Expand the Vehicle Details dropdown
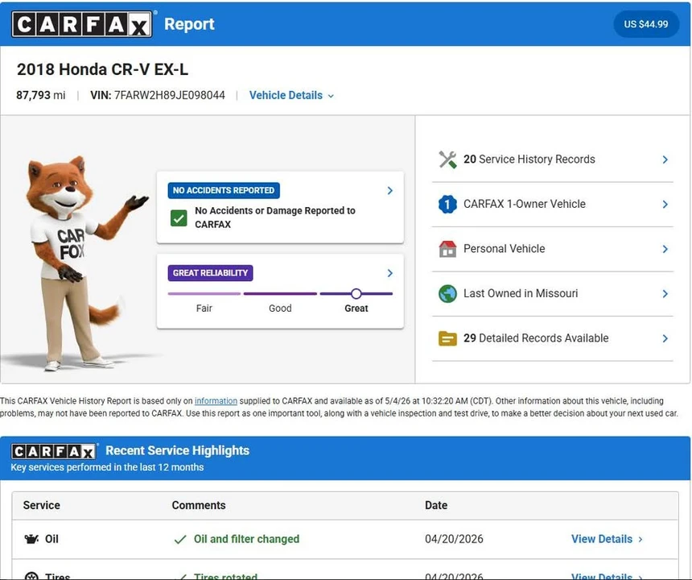This screenshot has width=692, height=580. (x=291, y=95)
